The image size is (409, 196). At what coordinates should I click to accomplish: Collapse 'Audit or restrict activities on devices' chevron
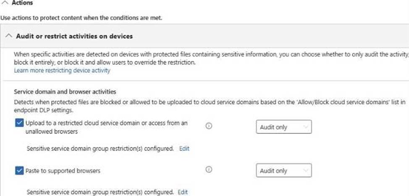tap(8, 36)
